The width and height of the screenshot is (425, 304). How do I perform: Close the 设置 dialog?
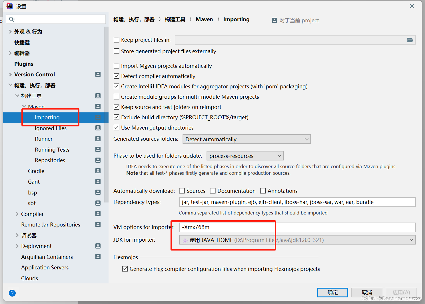point(412,6)
